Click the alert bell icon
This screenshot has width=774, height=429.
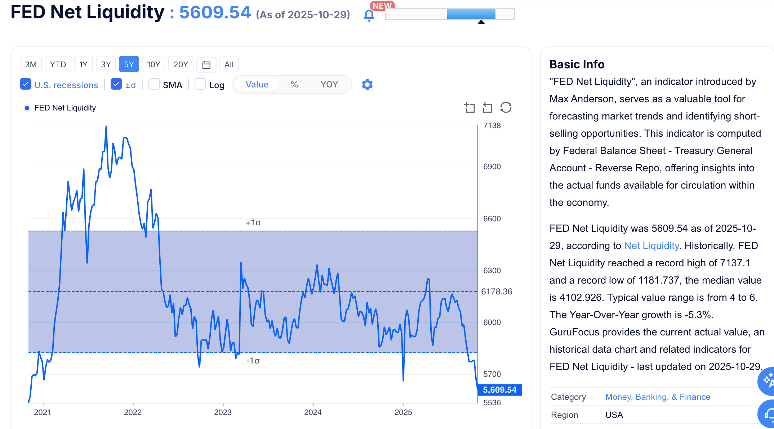[369, 15]
